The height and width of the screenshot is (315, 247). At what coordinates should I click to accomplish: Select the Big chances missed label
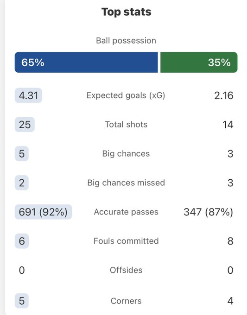tap(126, 183)
